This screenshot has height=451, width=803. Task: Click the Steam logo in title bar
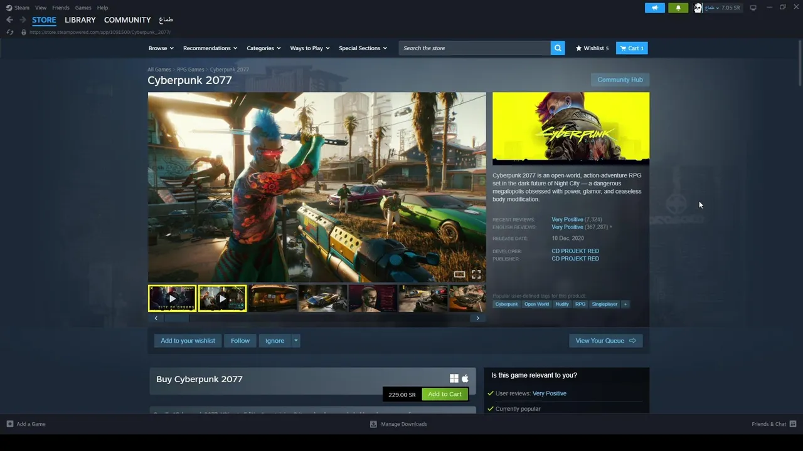pyautogui.click(x=9, y=8)
